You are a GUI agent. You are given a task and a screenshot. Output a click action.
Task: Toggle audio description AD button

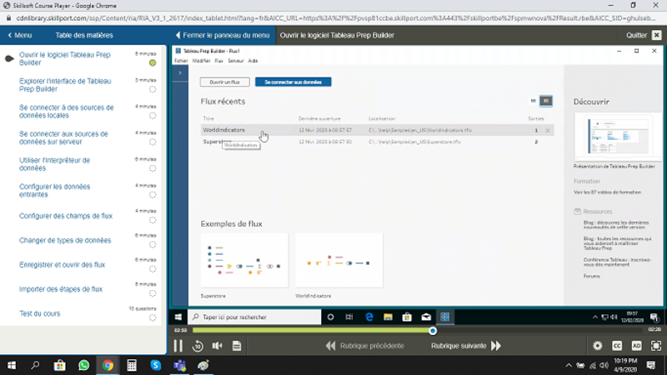pyautogui.click(x=637, y=346)
